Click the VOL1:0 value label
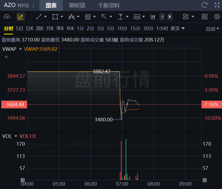 pos(28,136)
